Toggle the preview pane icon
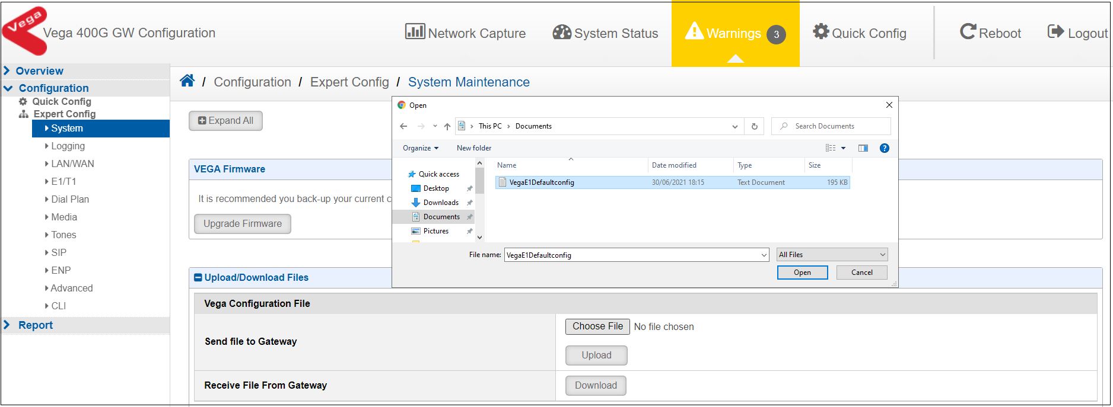 pos(863,148)
